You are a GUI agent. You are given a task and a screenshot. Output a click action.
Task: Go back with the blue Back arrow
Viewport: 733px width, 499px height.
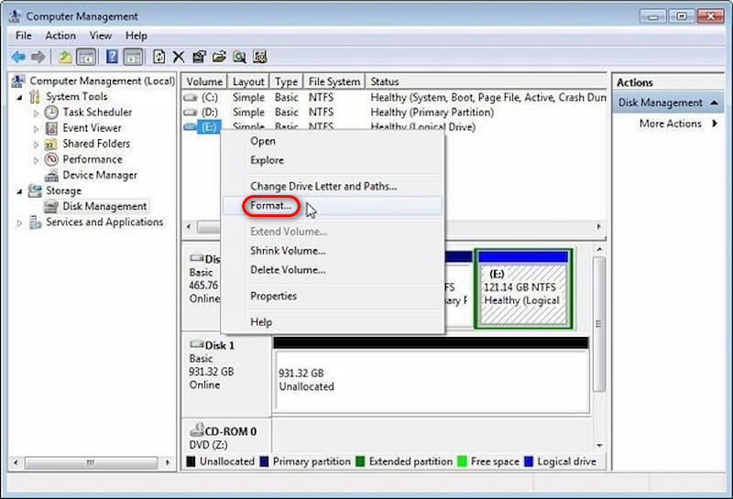(x=18, y=57)
